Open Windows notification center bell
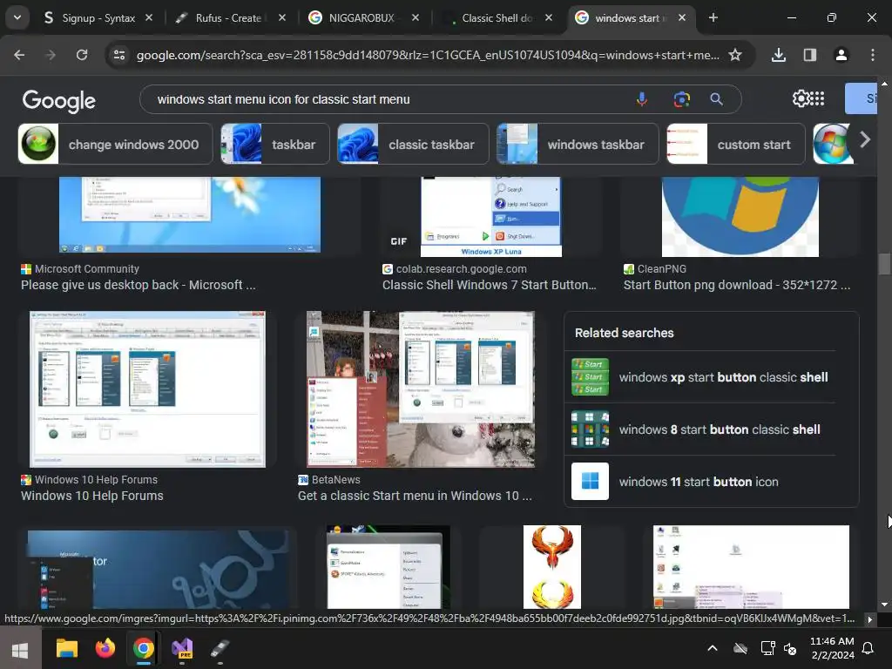The height and width of the screenshot is (669, 892). [x=868, y=648]
